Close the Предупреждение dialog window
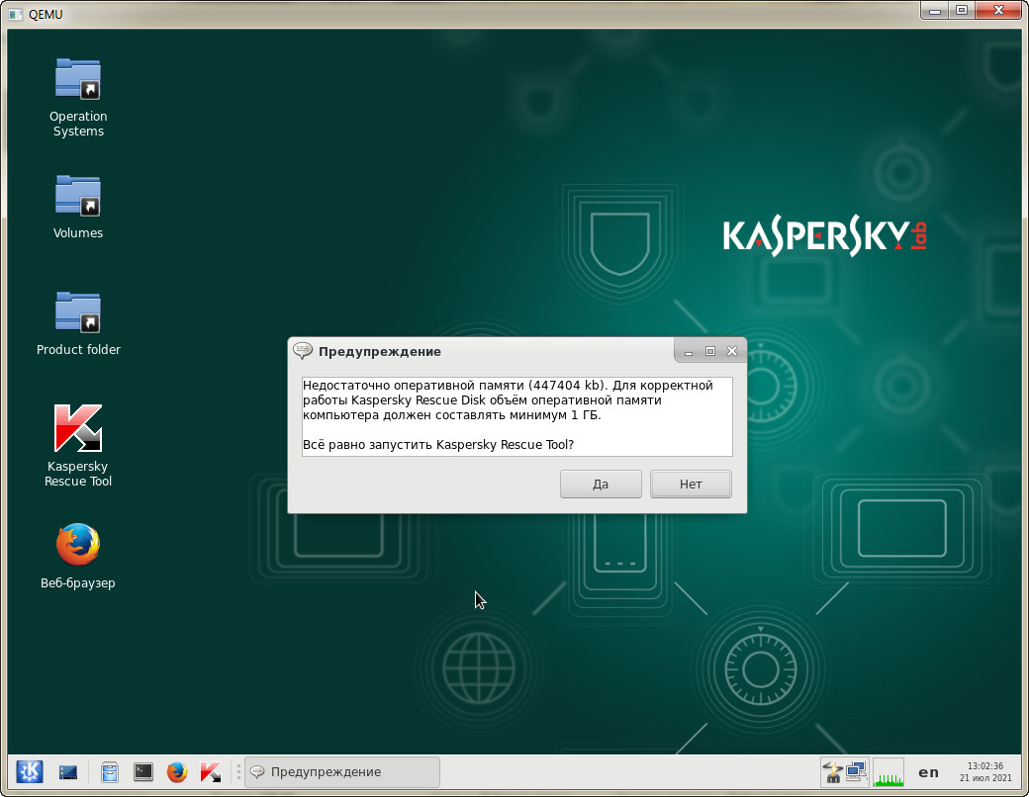The width and height of the screenshot is (1029, 797). [732, 352]
